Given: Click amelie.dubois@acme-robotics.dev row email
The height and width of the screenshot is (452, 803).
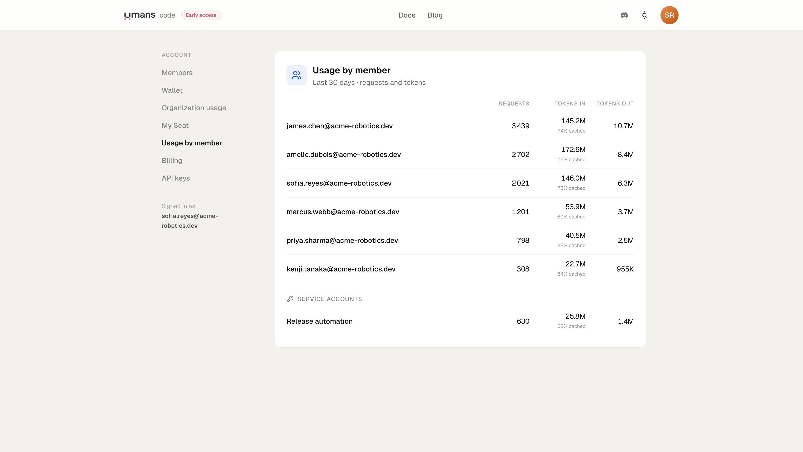Looking at the screenshot, I should (x=344, y=154).
